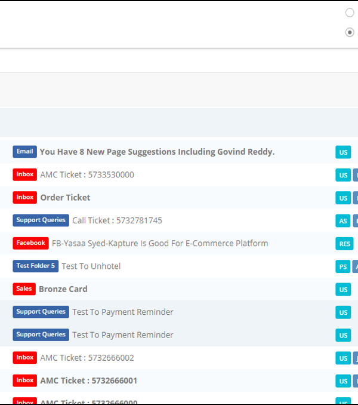Click US badge on Bronze Card row
The image size is (358, 405).
(343, 290)
